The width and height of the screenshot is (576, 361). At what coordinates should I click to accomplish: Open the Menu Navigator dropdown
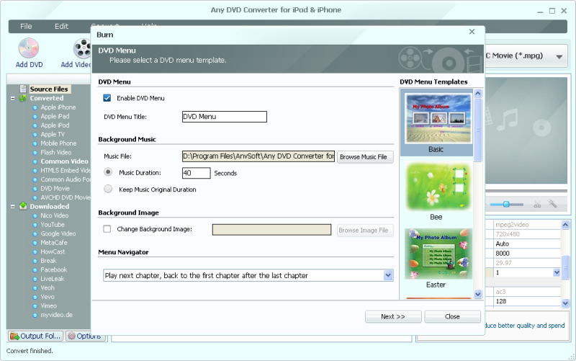(388, 275)
